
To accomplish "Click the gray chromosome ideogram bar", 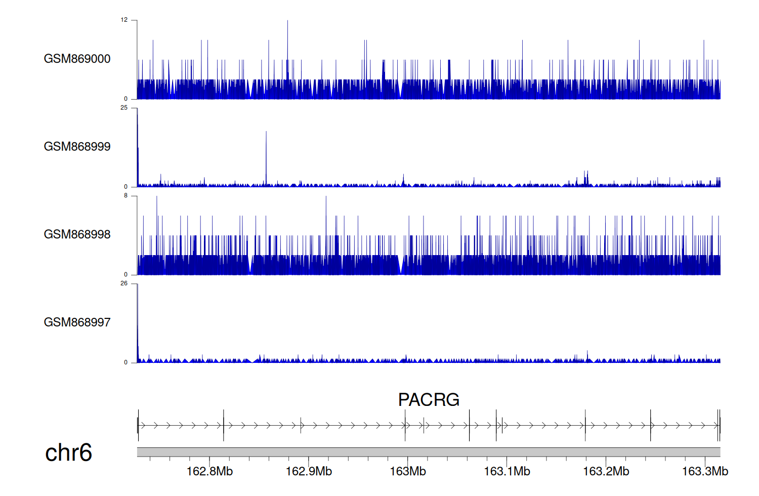I will (x=429, y=452).
